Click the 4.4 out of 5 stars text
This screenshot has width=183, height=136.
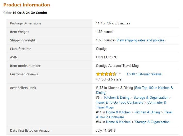click(x=109, y=79)
